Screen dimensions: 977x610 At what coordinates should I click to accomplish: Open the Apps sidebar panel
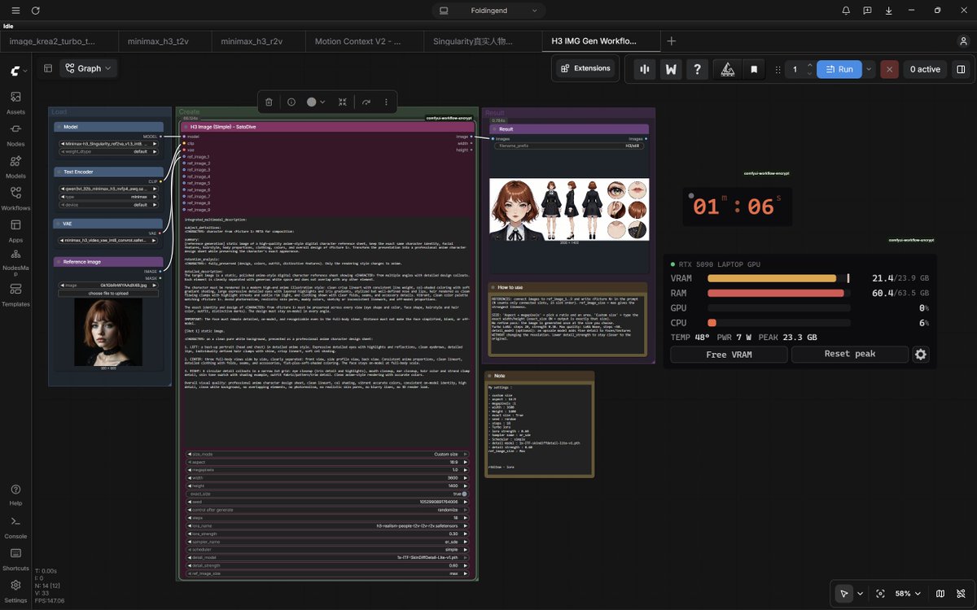[15, 230]
